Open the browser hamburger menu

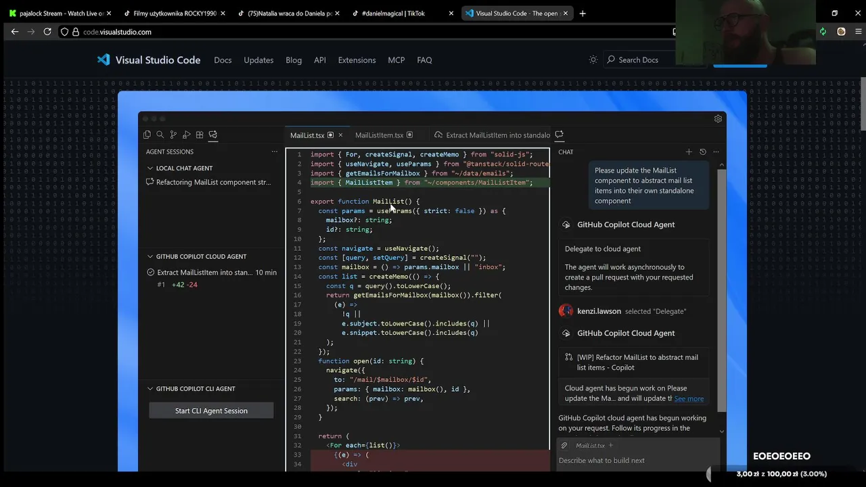pyautogui.click(x=859, y=32)
